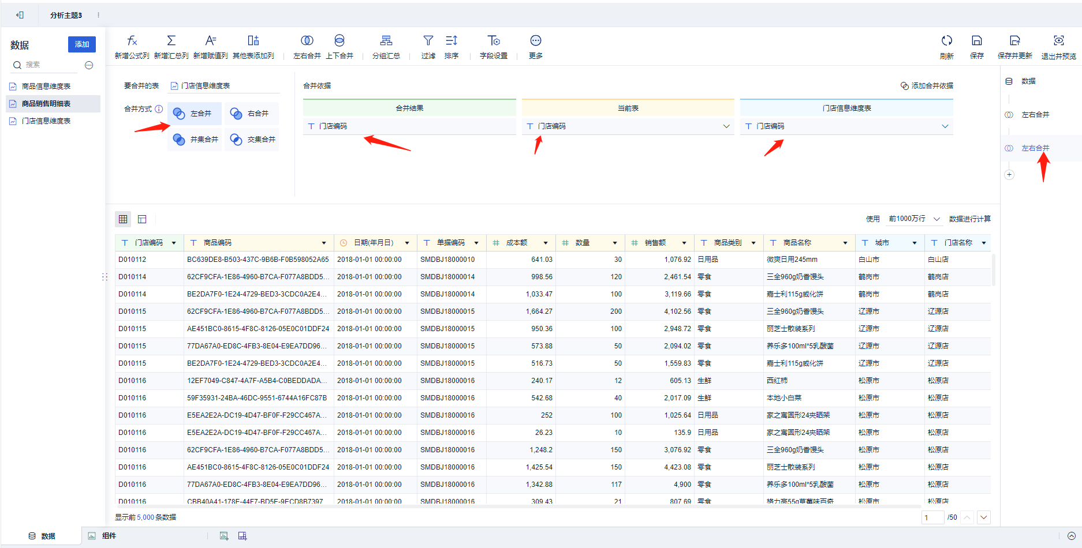Select the 上下合并 toolbar tool

pos(339,41)
